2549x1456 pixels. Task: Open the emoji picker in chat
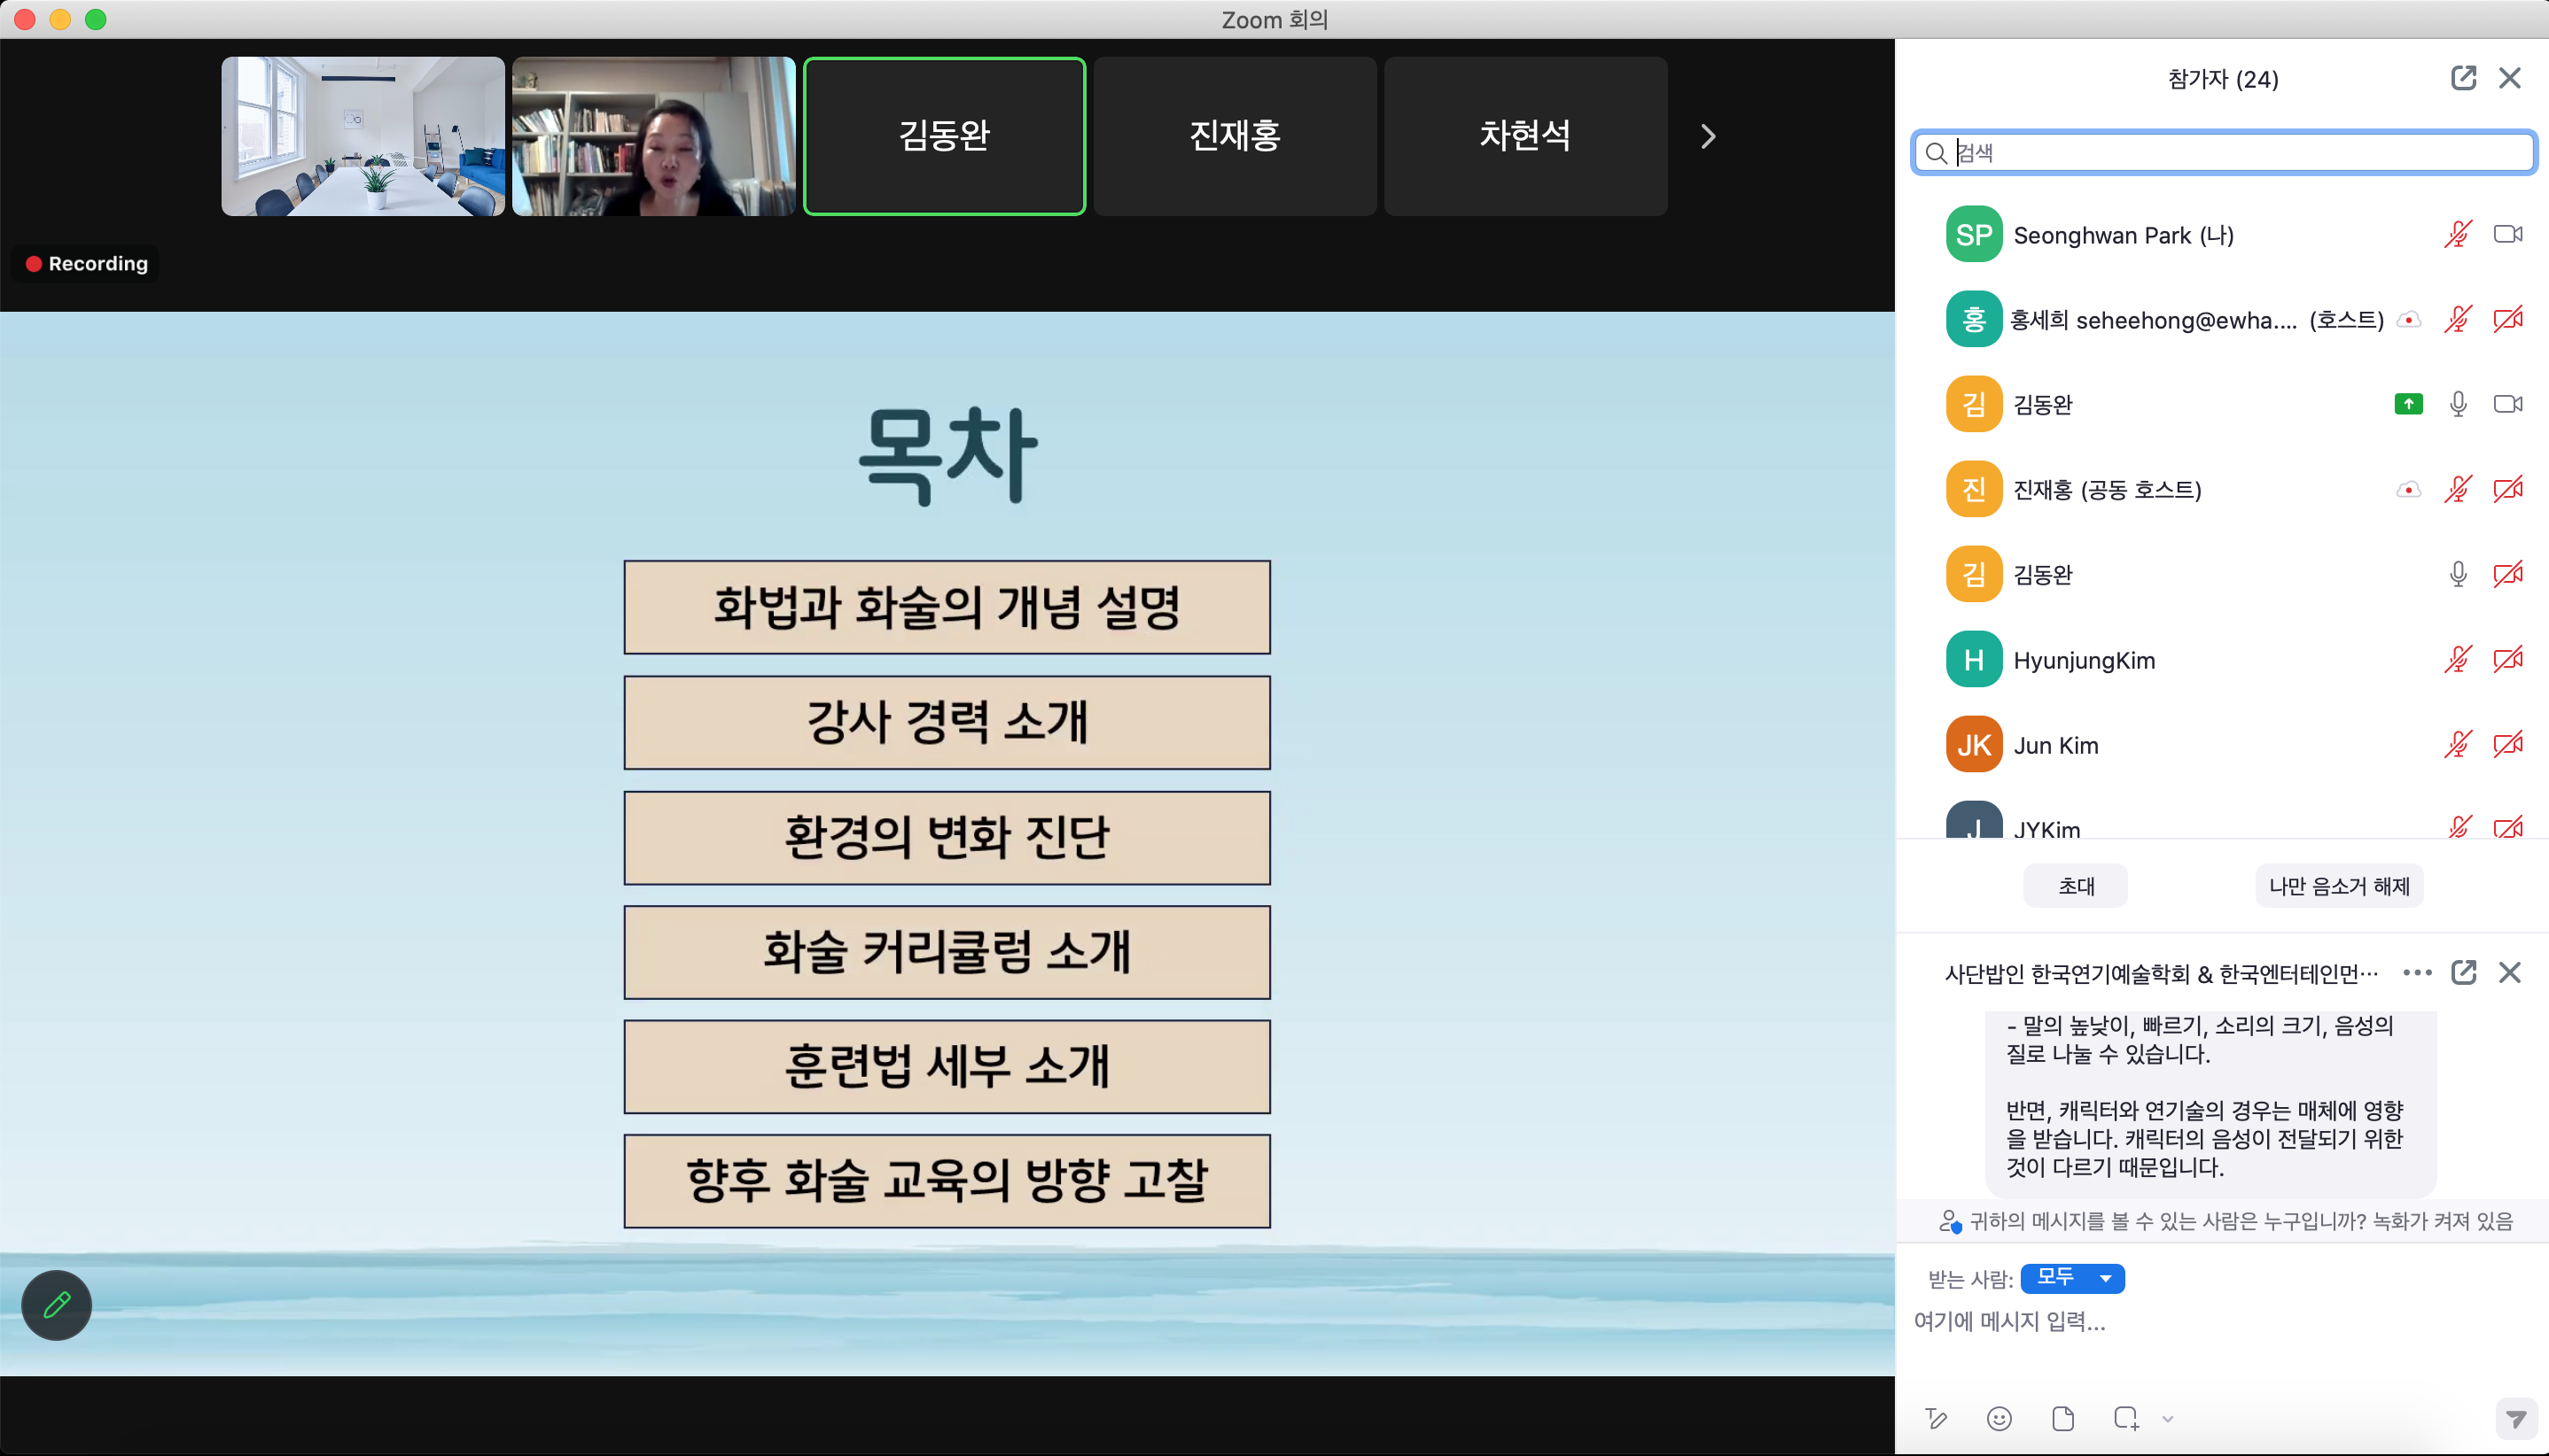click(1999, 1418)
